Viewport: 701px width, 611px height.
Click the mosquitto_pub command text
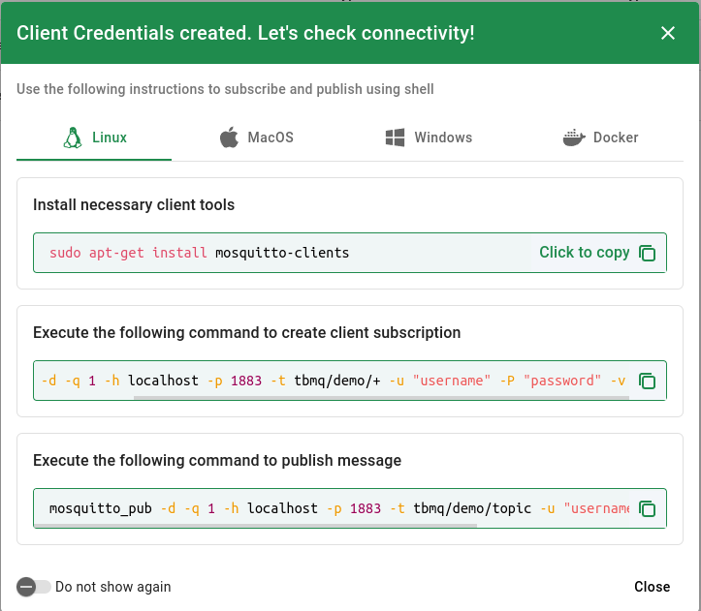point(100,508)
